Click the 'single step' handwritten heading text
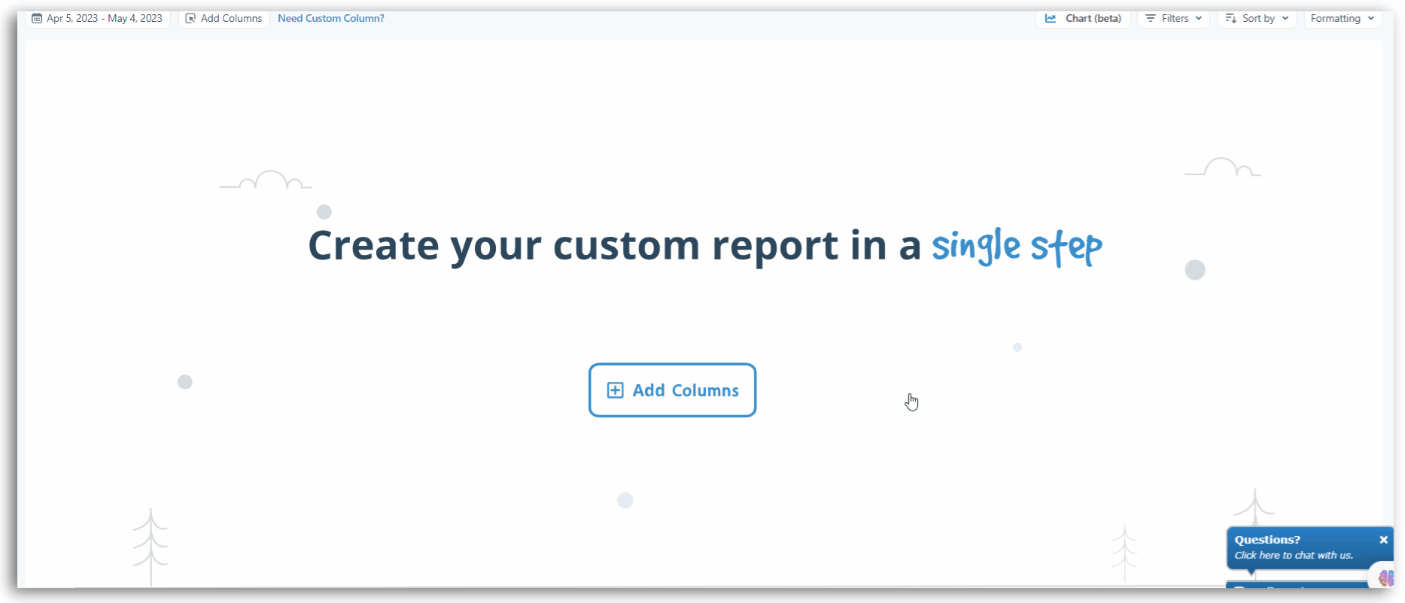Viewport: 1405px width, 603px height. [1017, 247]
